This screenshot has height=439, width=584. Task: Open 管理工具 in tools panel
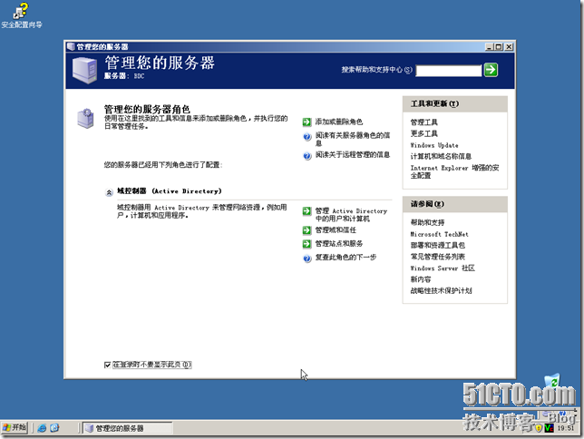(423, 122)
